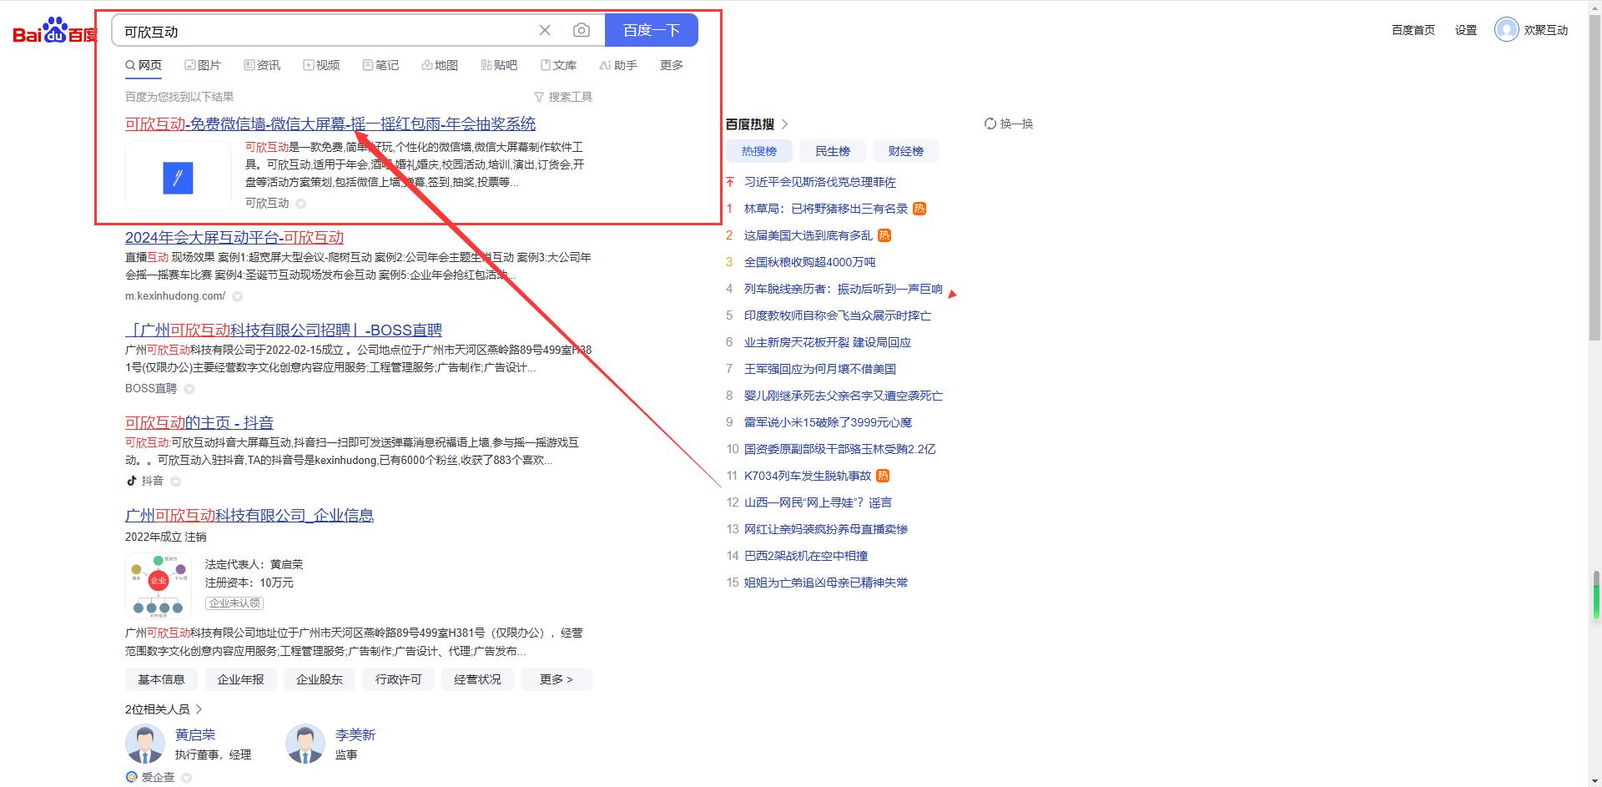Click the 行政许可 button
This screenshot has width=1602, height=787.
pyautogui.click(x=398, y=679)
